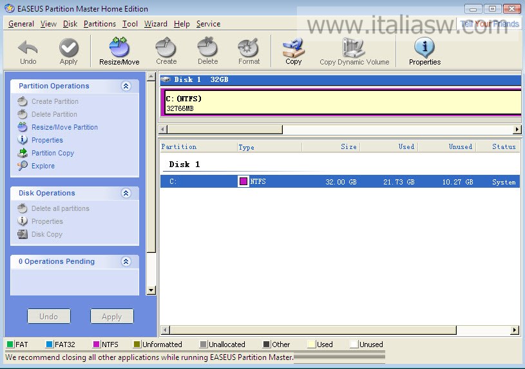
Task: Collapse the Partition Operations panel
Action: click(x=126, y=86)
